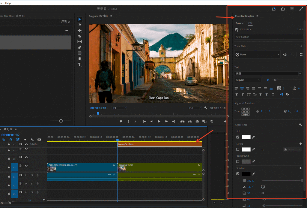Hide the V1 track output eye
Image resolution: width=307 pixels, height=208 pixels.
26,165
